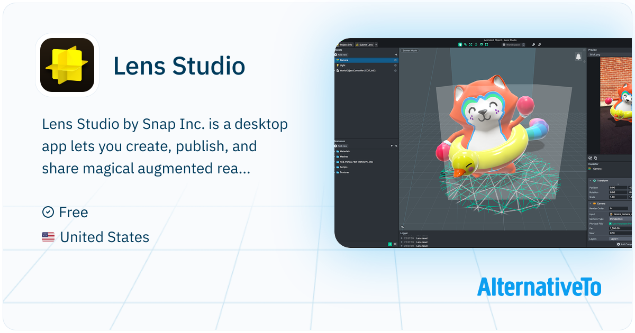The width and height of the screenshot is (635, 333).
Task: Click the Lens Studio title text
Action: pyautogui.click(x=179, y=66)
